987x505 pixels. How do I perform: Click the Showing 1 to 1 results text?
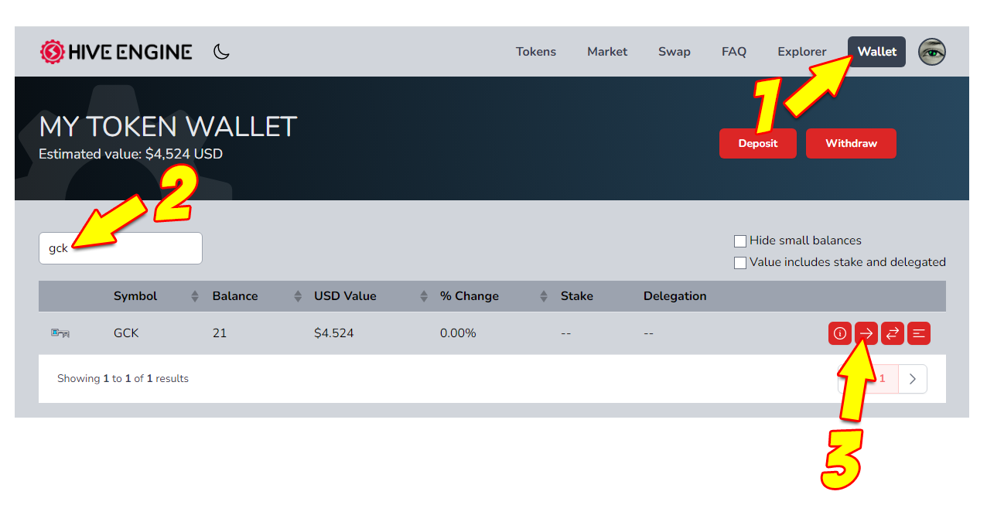coord(123,379)
